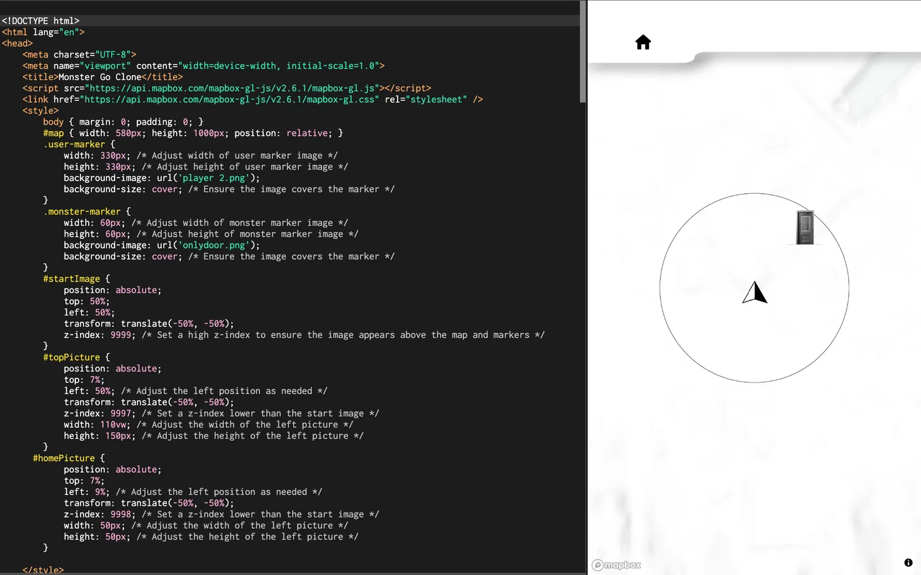Select the door marker on the map
Viewport: 921px width, 575px height.
click(x=805, y=226)
